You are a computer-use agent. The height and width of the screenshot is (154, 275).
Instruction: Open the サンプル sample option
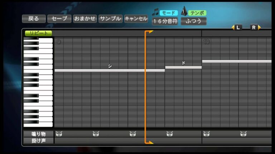110,19
